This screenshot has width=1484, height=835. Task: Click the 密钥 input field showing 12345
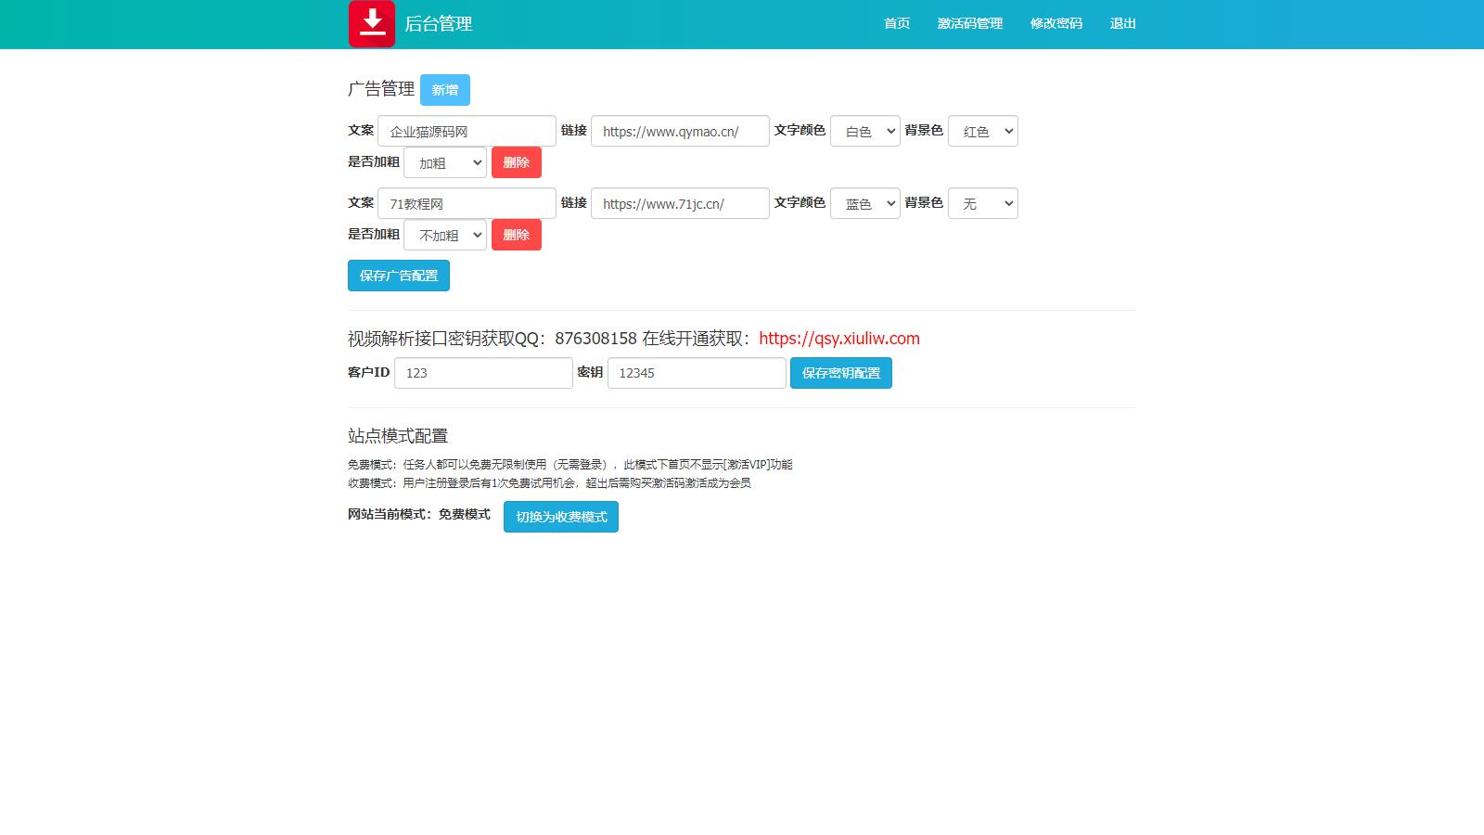pos(696,372)
